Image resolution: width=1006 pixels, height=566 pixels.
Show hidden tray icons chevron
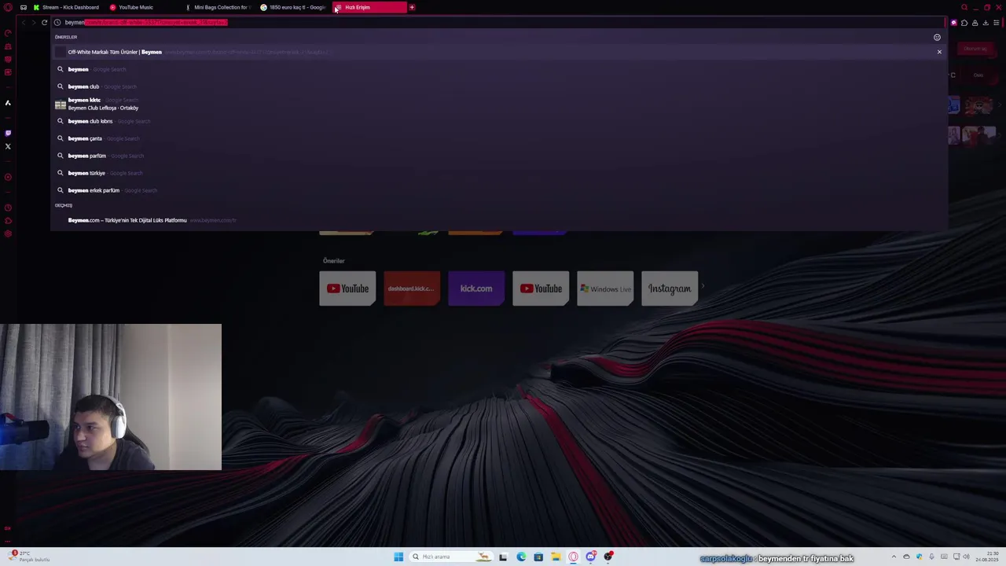click(894, 557)
